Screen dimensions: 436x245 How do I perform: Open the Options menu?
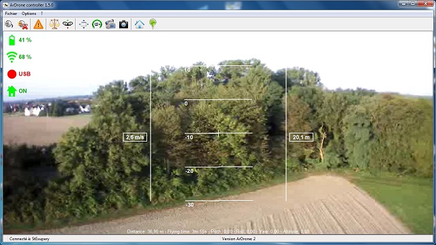(x=29, y=14)
